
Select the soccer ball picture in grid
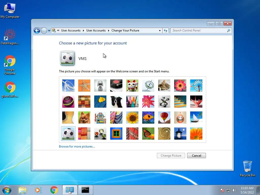(68, 134)
